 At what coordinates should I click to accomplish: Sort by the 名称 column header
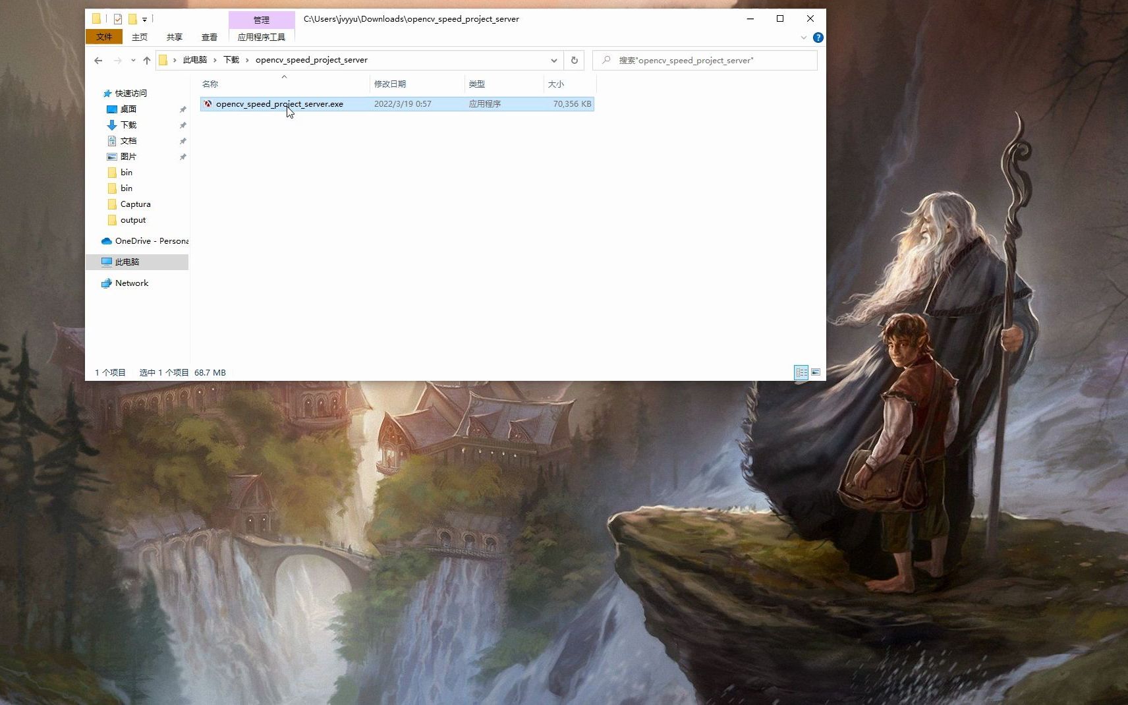284,84
